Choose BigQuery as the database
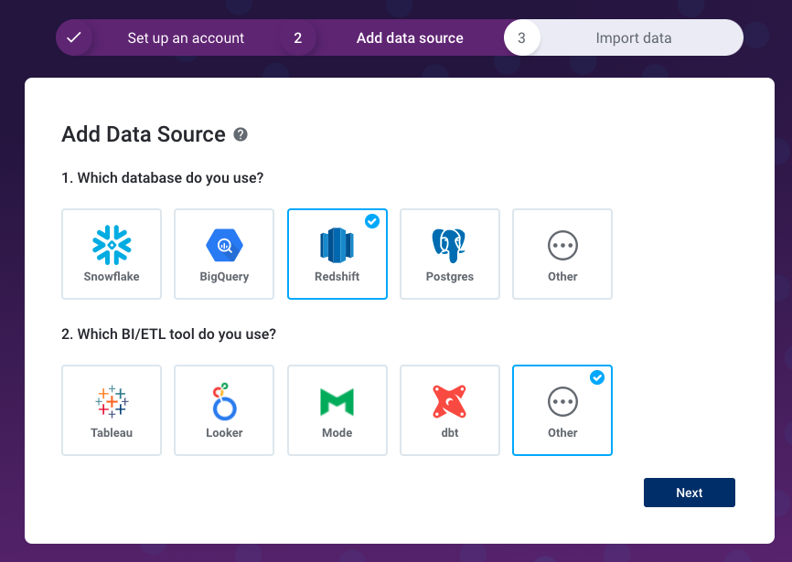Viewport: 792px width, 562px height. point(224,254)
